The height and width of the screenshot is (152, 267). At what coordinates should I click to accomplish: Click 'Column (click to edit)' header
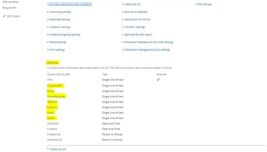click(x=58, y=74)
